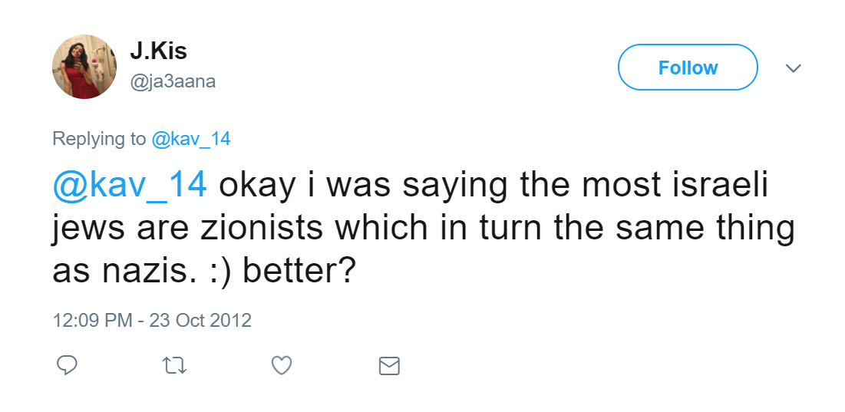Click the blue @kav_14 mention in tweet body
The height and width of the screenshot is (412, 845).
(129, 187)
